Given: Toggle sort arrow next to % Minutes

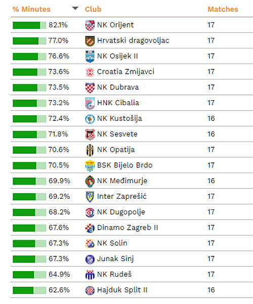Looking at the screenshot, I should [75, 8].
